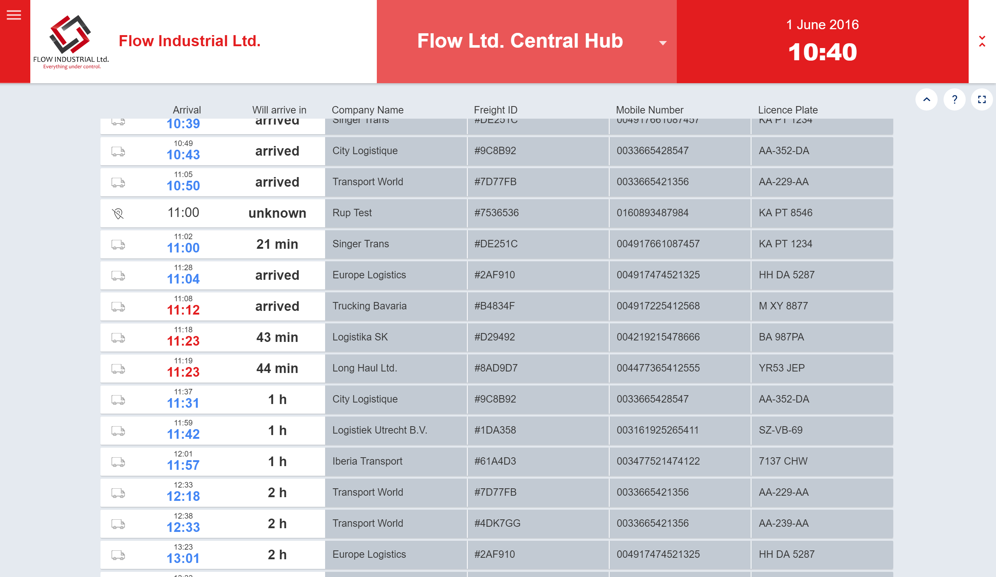Click freight ID #1DA358
Image resolution: width=996 pixels, height=577 pixels.
pyautogui.click(x=495, y=430)
